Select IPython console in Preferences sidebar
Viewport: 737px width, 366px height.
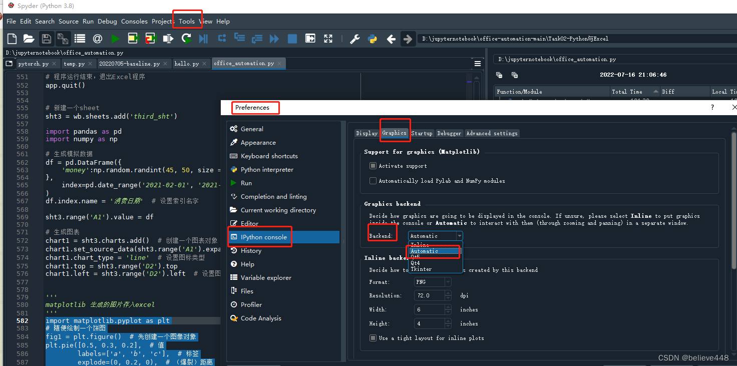283,237
